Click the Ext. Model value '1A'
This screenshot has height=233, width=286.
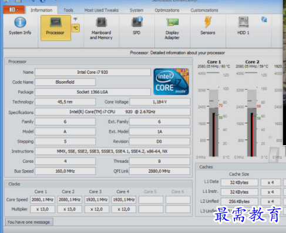click(160, 132)
